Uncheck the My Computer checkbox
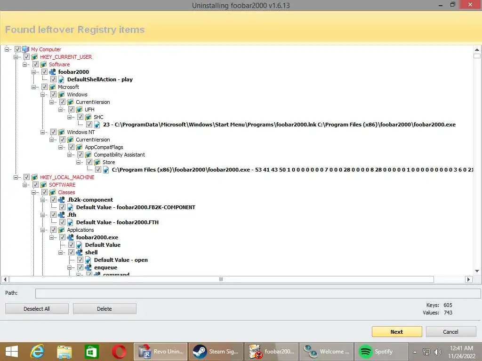 (x=17, y=49)
